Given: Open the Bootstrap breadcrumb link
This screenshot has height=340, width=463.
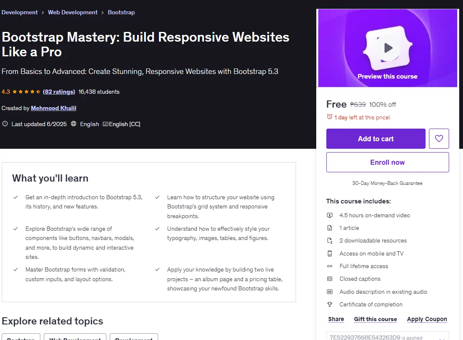Looking at the screenshot, I should tap(121, 12).
